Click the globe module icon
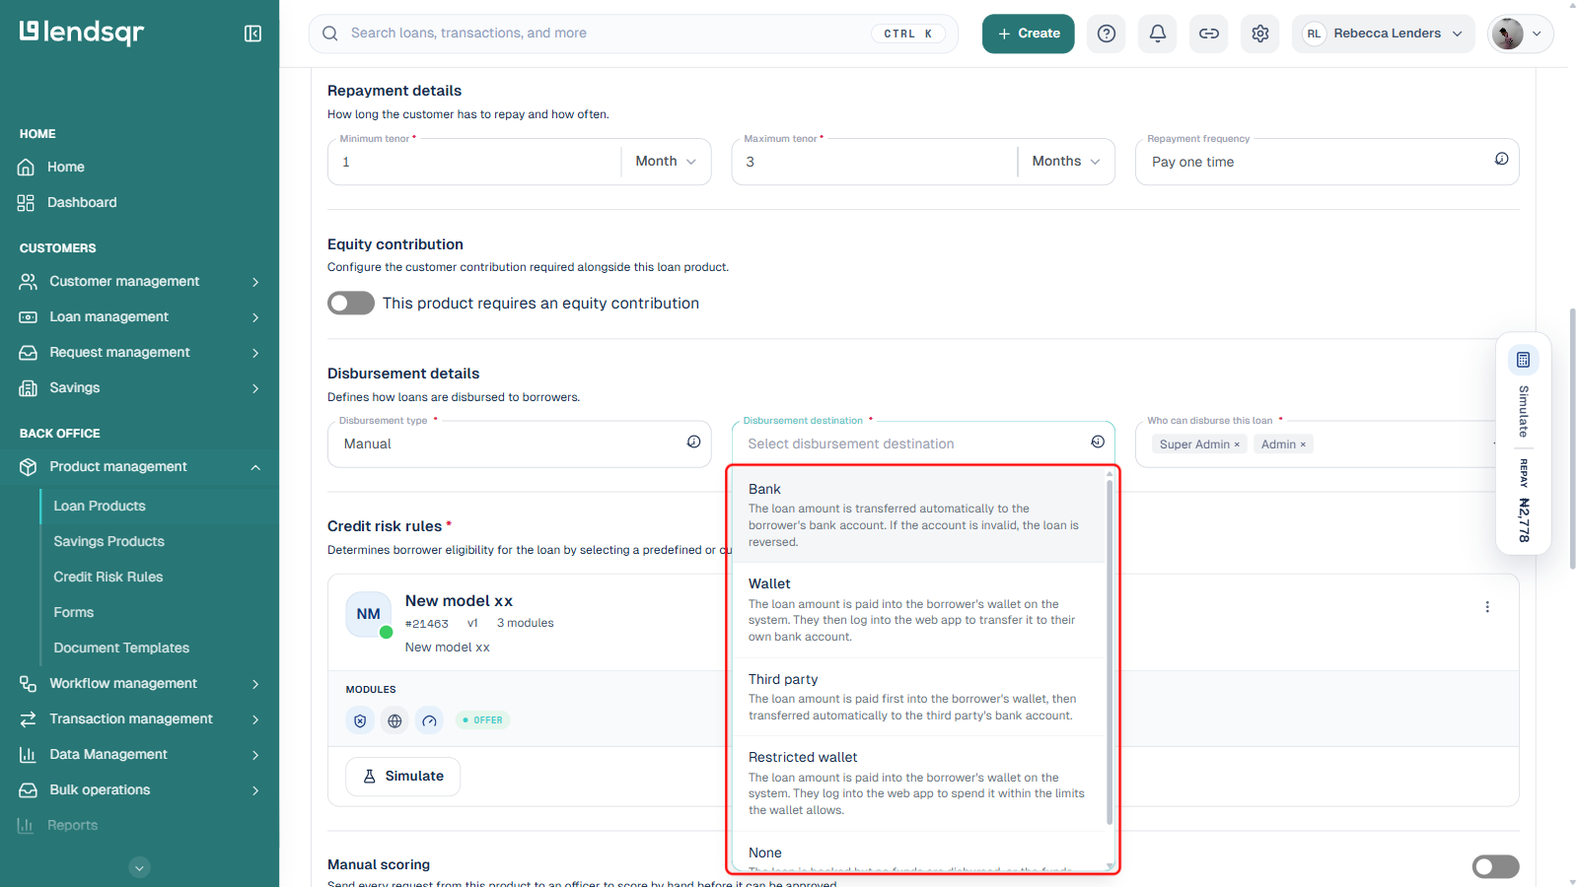 click(394, 721)
